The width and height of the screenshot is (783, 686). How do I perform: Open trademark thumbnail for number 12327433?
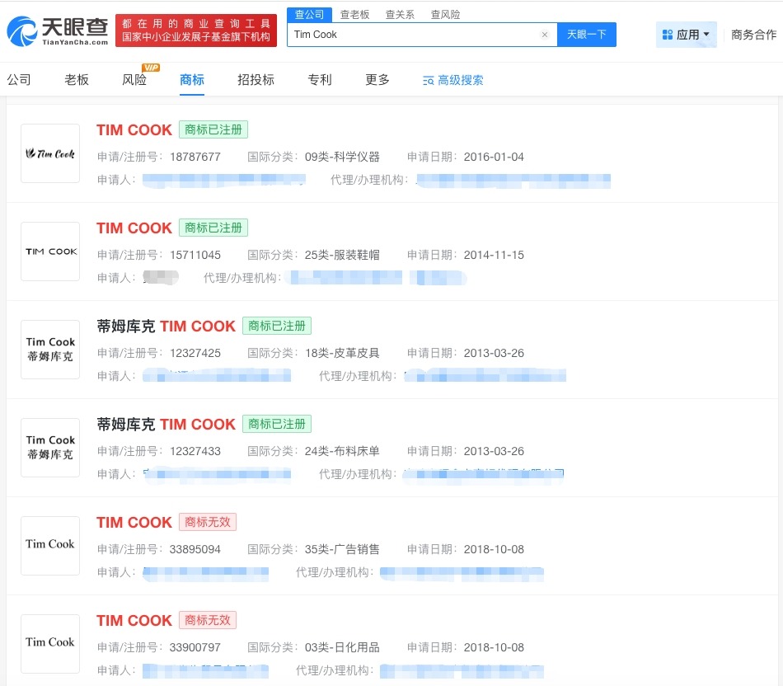(x=50, y=448)
